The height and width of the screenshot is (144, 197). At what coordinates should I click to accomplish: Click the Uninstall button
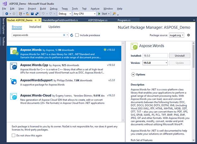180,56
